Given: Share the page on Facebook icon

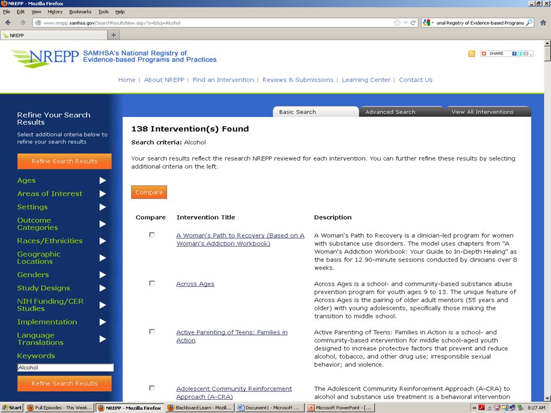Looking at the screenshot, I should click(x=514, y=53).
